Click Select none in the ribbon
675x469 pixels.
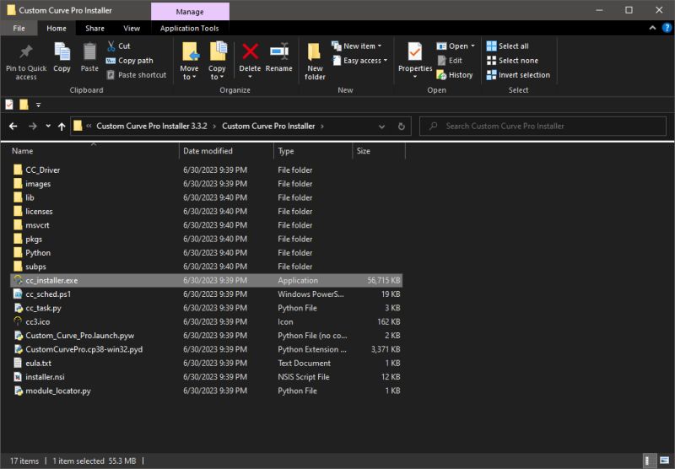point(512,61)
